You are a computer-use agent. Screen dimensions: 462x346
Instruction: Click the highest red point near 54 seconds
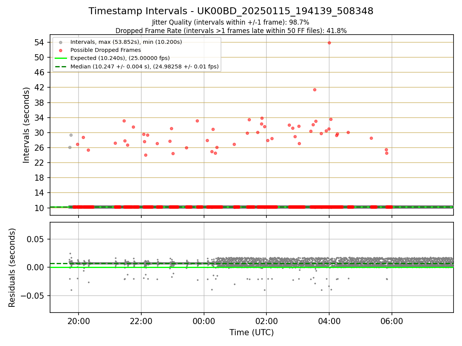(x=329, y=43)
